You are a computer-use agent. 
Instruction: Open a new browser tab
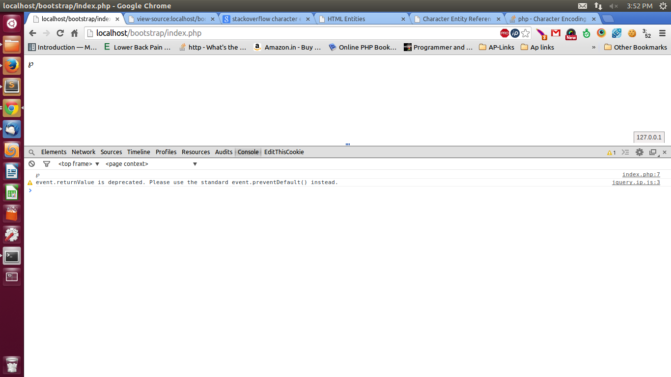coord(608,19)
